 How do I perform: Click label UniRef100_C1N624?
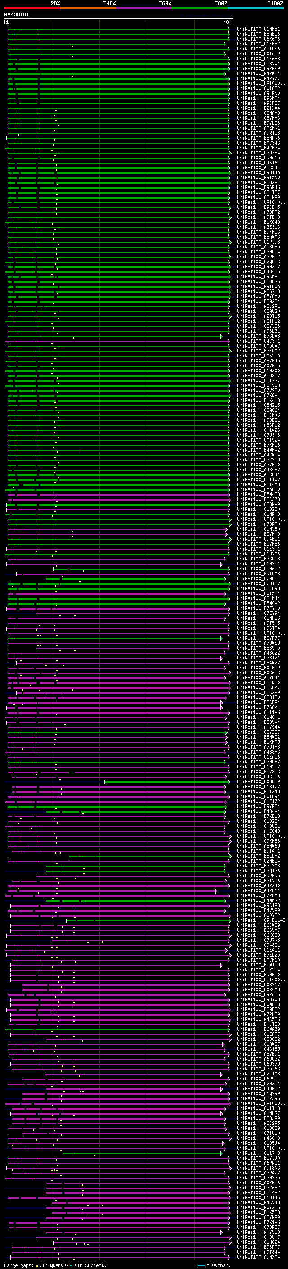click(258, 1242)
